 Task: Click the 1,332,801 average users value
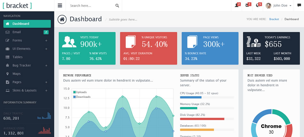13,133
